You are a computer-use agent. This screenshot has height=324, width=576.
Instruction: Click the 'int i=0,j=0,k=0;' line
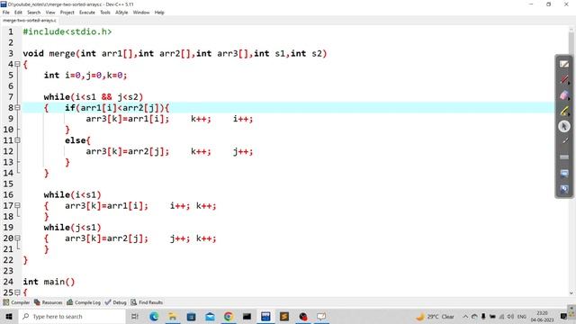click(x=85, y=76)
